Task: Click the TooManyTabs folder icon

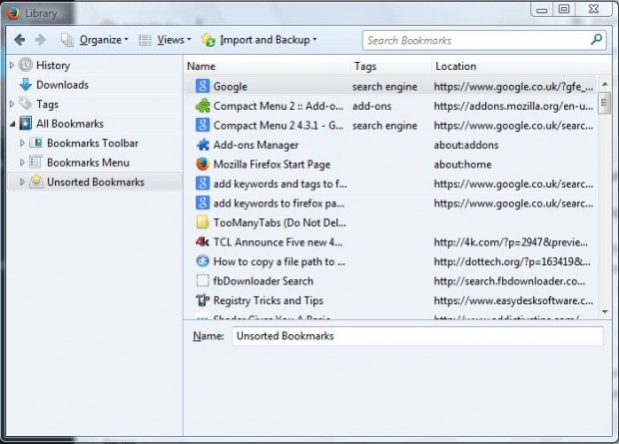Action: pos(203,222)
